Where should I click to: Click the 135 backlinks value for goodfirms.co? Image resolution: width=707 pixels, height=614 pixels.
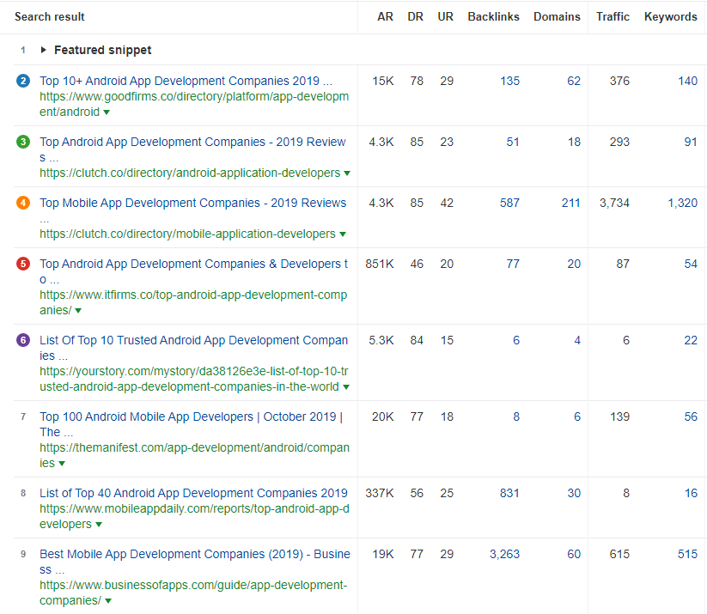tap(509, 81)
